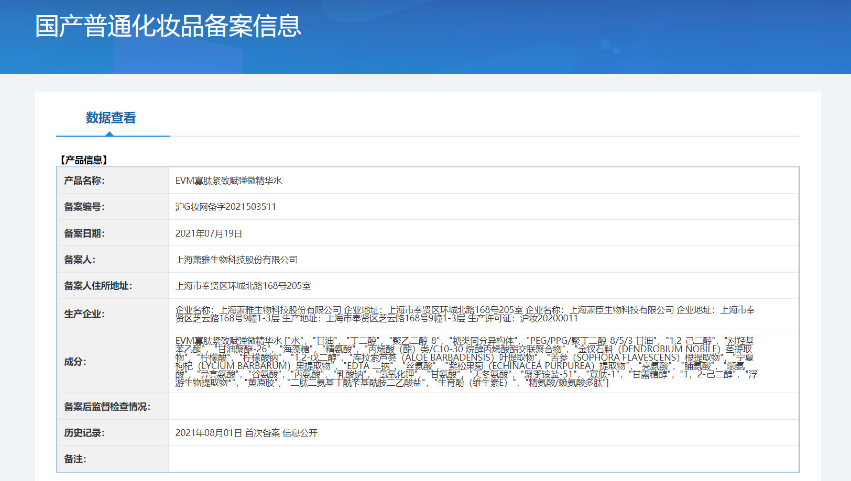Click the page title 国产普通化妆品备案信息

tap(168, 26)
